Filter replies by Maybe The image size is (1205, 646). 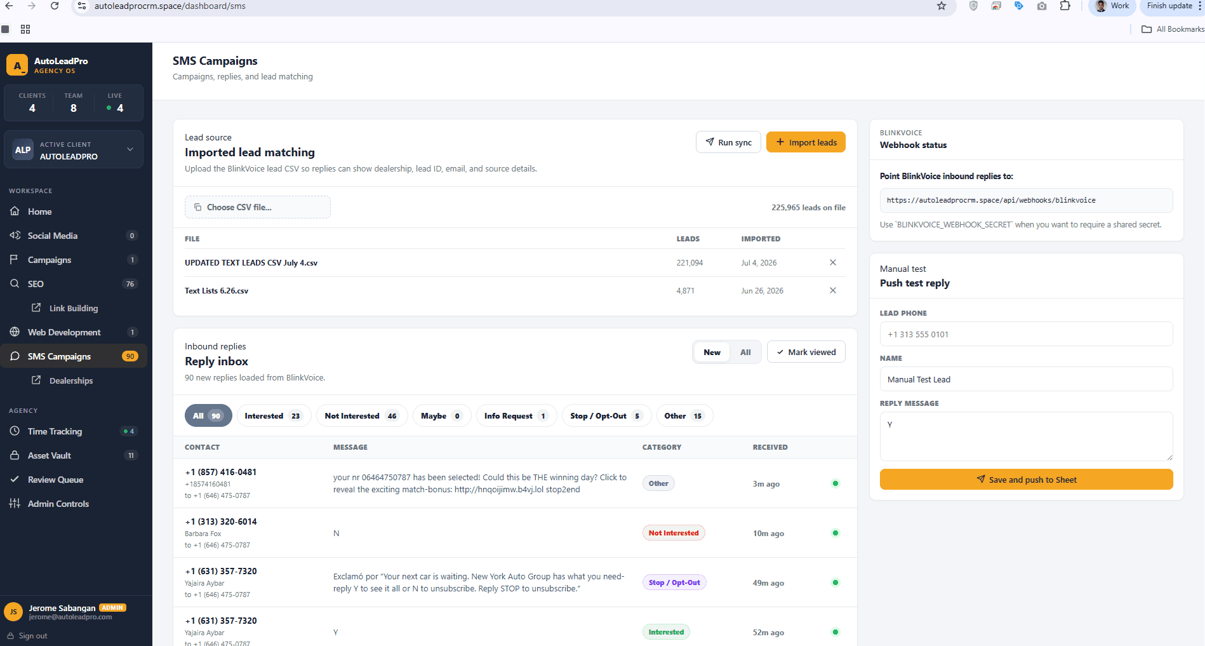(442, 416)
